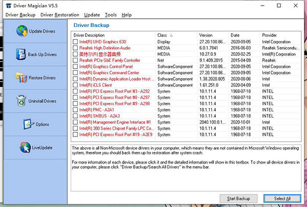Sort by the Date column header
The height and width of the screenshot is (207, 307).
[244, 35]
